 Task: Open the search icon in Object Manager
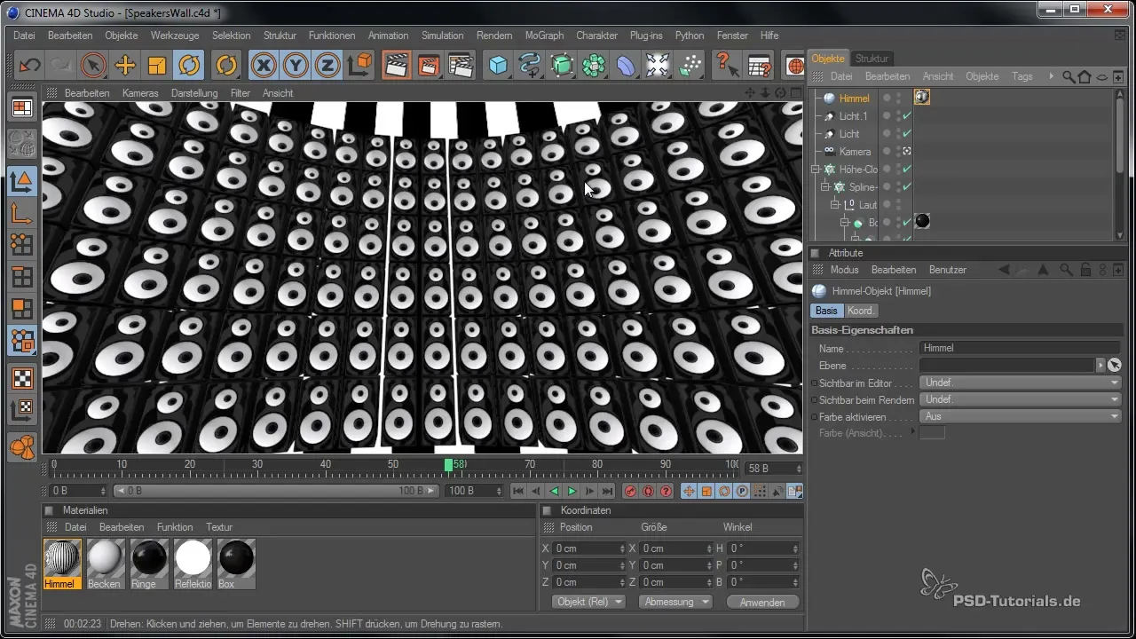pyautogui.click(x=1069, y=76)
